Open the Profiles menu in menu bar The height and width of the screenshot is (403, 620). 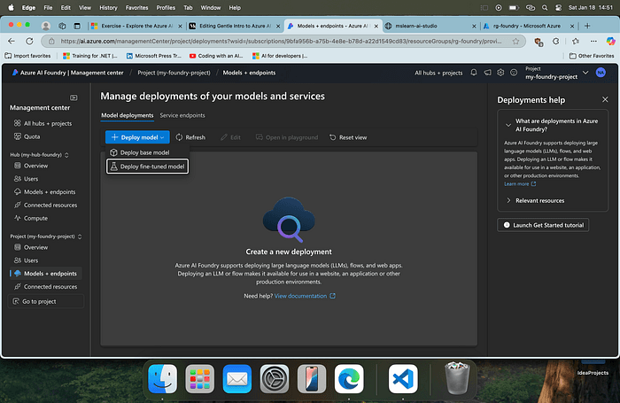pos(166,7)
